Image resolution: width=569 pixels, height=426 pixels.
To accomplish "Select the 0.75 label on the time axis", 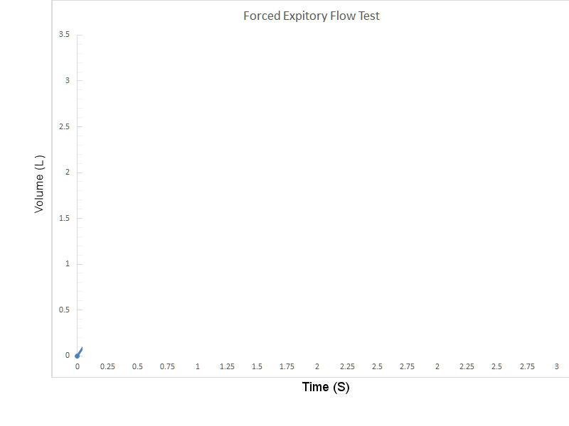I will tap(167, 366).
